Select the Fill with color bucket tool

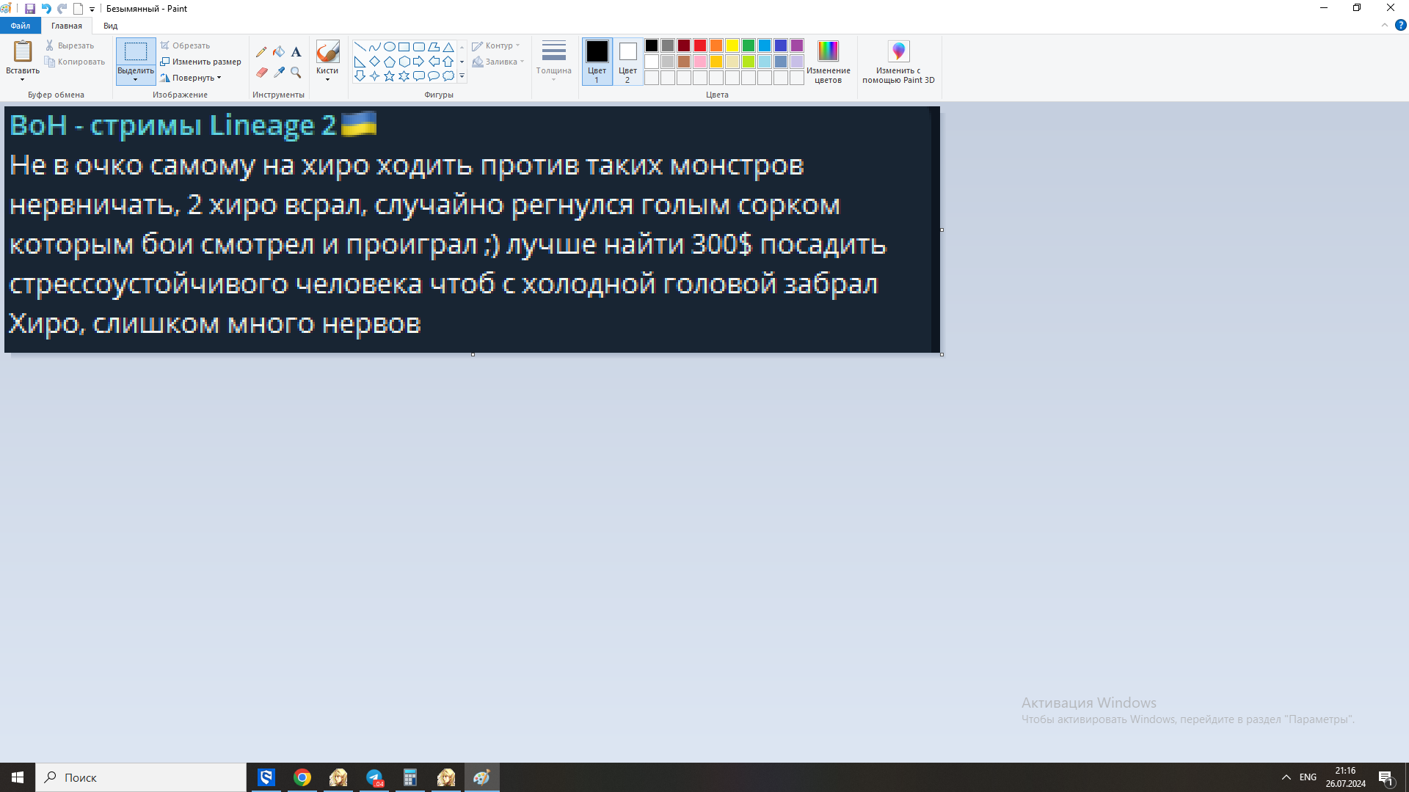click(x=279, y=51)
